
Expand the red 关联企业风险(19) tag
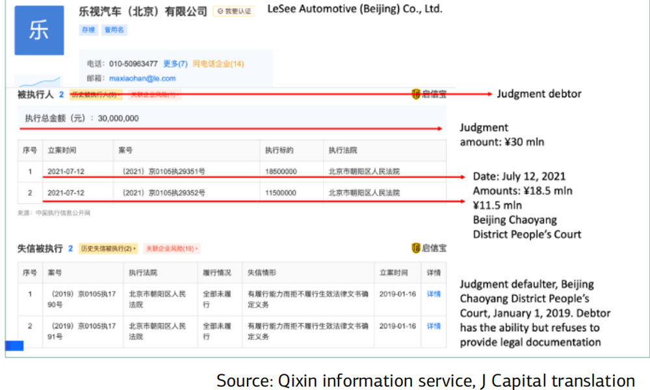[171, 248]
